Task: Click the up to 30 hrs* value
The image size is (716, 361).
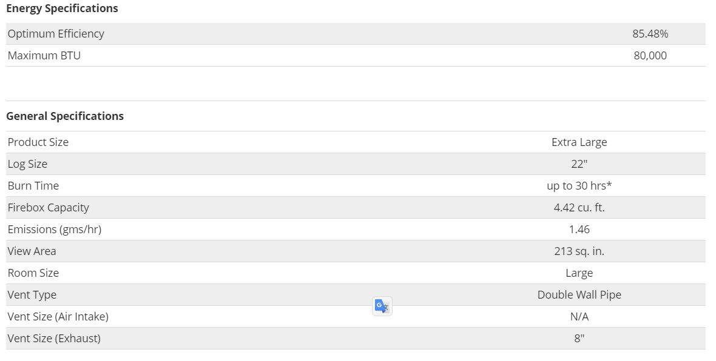Action: (x=579, y=186)
